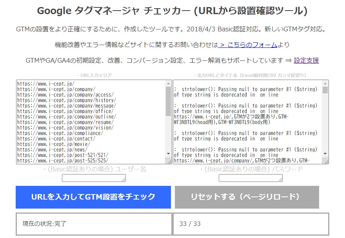Click the down arrow of URL入力エリア scrollbar
Screen dimensions: 345x238
[169, 153]
